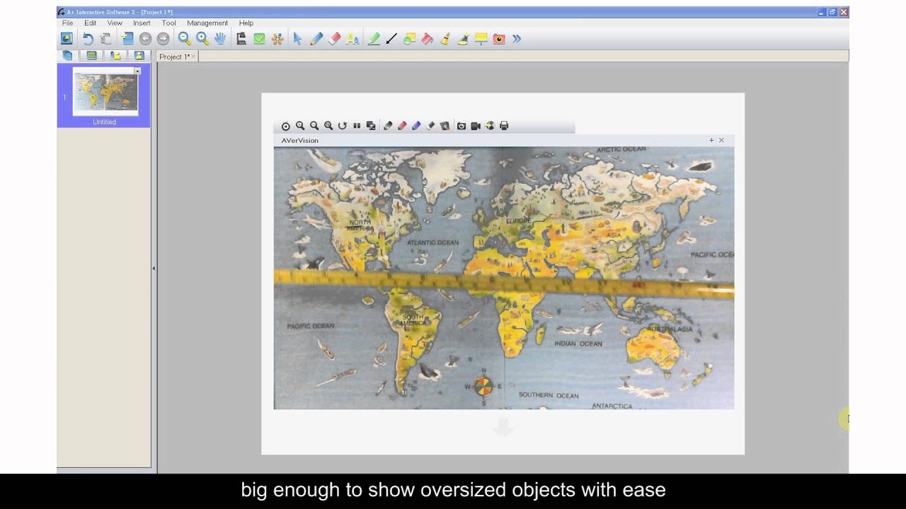Viewport: 906px width, 509px height.
Task: Open the document camera tool
Action: pyautogui.click(x=241, y=39)
